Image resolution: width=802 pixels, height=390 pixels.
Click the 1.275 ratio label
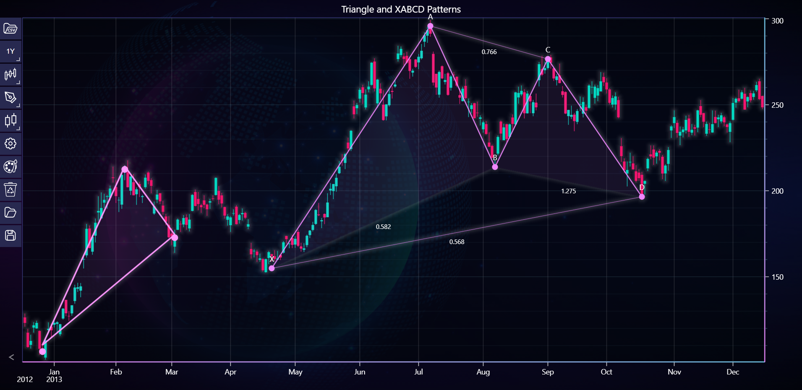568,191
